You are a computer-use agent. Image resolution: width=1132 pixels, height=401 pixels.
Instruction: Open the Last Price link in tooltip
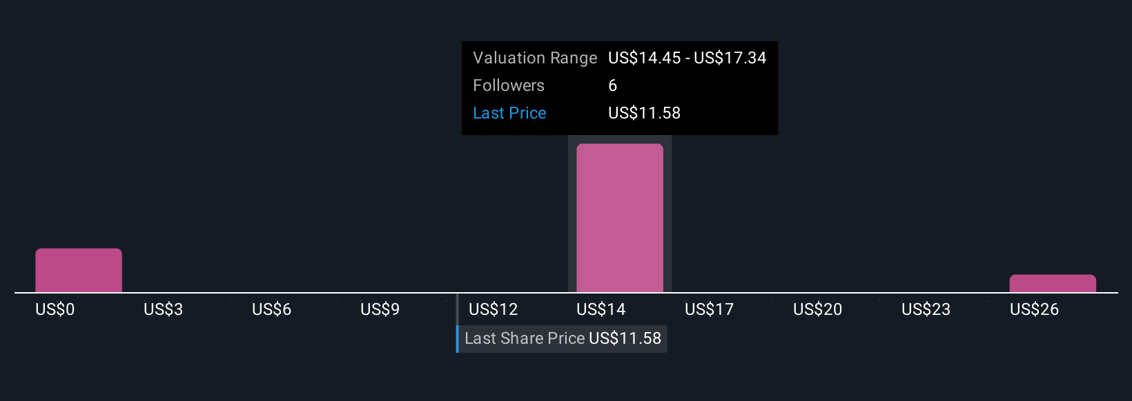point(509,113)
